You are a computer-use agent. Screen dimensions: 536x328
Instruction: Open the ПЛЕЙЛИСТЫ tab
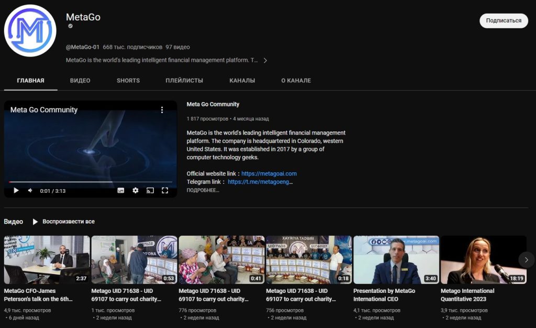(x=184, y=81)
